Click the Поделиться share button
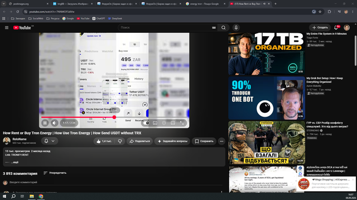This screenshot has width=357, height=200. pyautogui.click(x=140, y=141)
